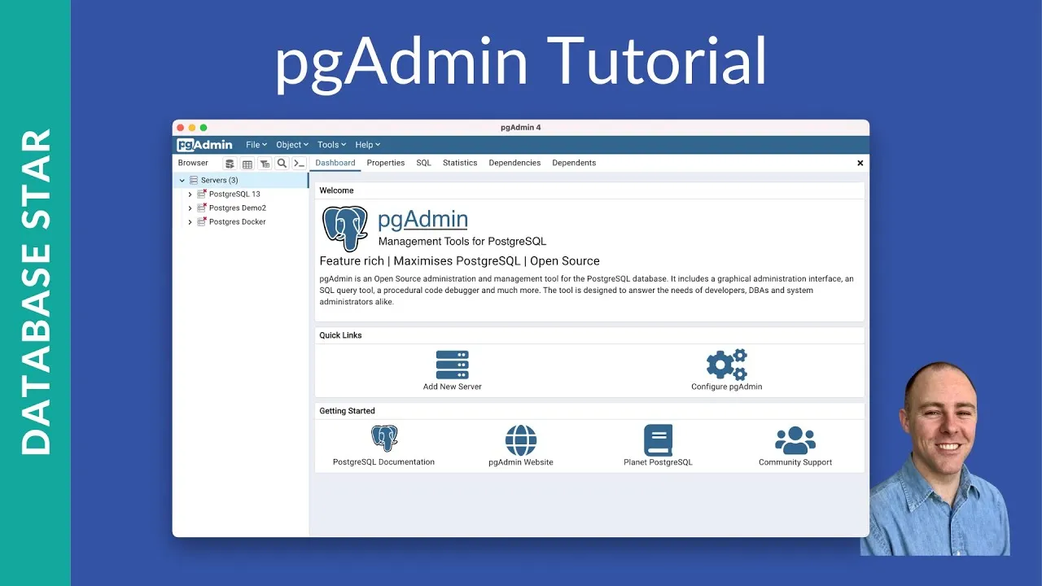Switch to the Dependencies tab
The image size is (1042, 586).
tap(514, 163)
